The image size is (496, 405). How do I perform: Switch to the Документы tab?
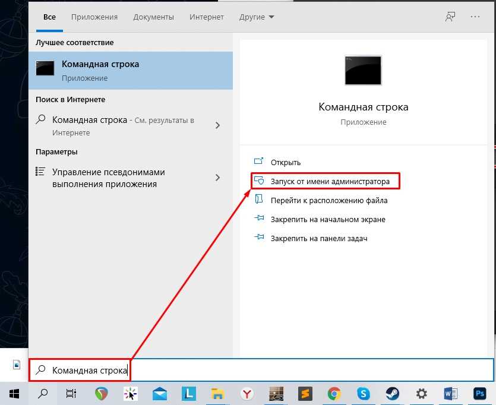[153, 17]
